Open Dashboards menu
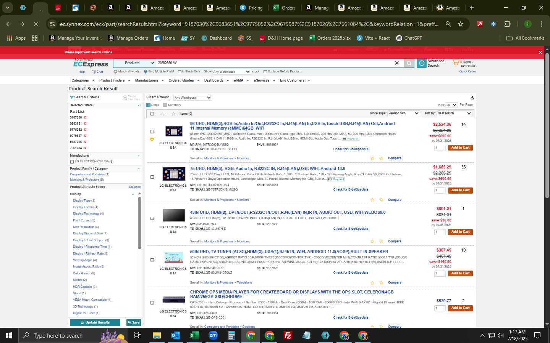Viewport: 550px width, 343px height. click(217, 80)
